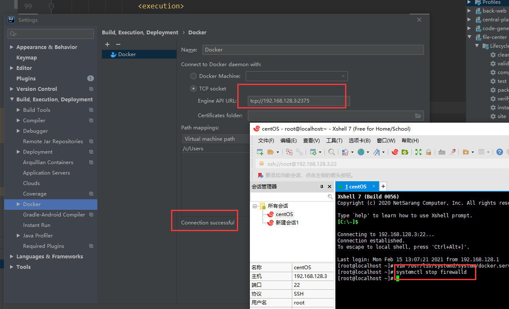Add new Xshell tab with plus button
This screenshot has height=309, width=509.
coord(383,186)
